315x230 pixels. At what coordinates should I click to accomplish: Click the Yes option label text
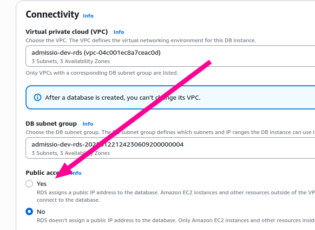42,184
